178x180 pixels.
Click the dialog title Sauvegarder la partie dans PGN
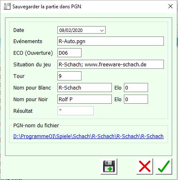coord(47,7)
